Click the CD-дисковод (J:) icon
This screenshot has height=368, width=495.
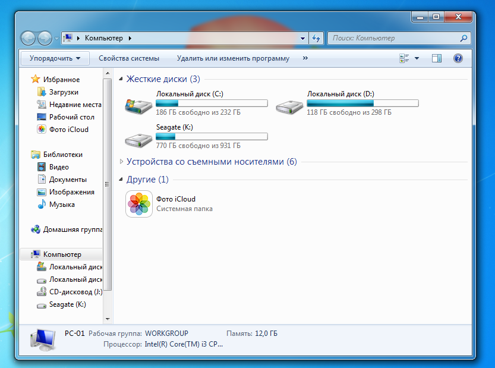pos(42,292)
